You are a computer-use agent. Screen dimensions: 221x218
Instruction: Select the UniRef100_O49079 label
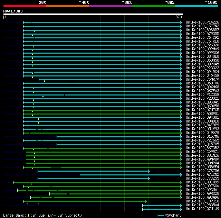pyautogui.click(x=202, y=133)
